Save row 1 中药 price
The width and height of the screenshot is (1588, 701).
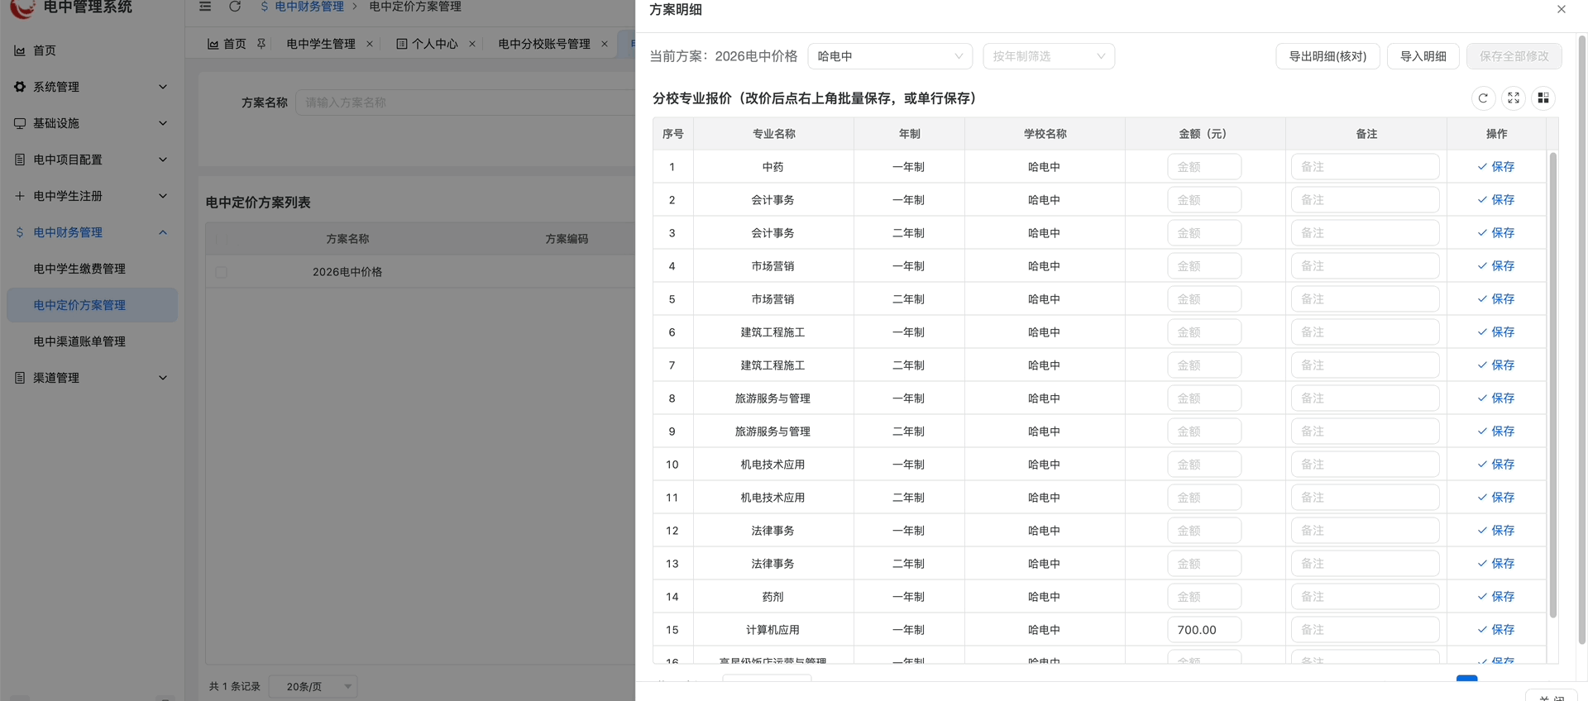1496,167
